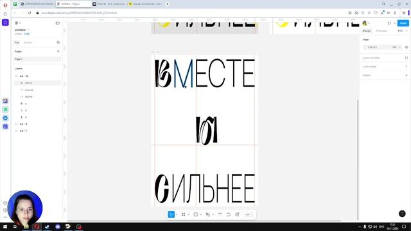The height and width of the screenshot is (231, 411).
Task: Open Pen tool options dropdown arrow
Action: [x=213, y=215]
